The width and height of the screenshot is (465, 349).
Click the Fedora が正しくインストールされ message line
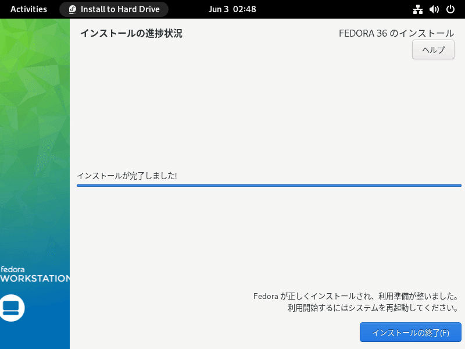click(356, 296)
